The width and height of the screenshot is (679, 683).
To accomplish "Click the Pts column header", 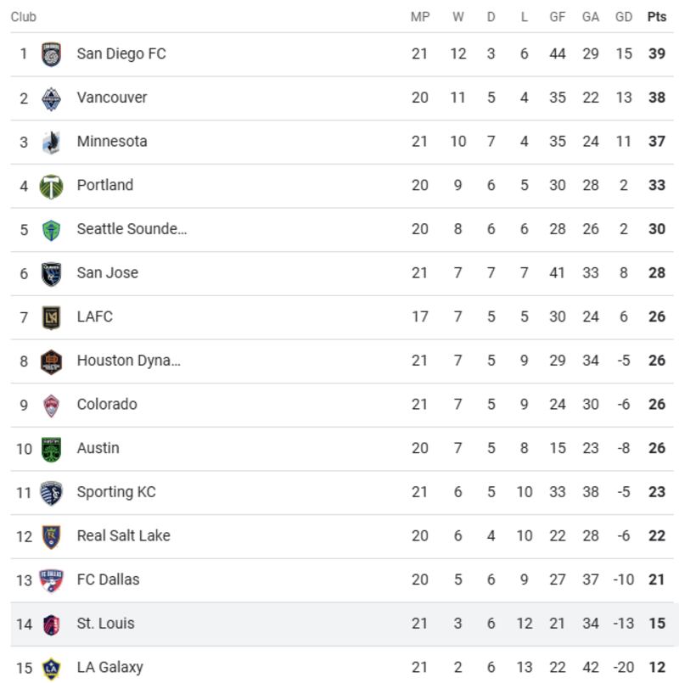I will click(657, 17).
